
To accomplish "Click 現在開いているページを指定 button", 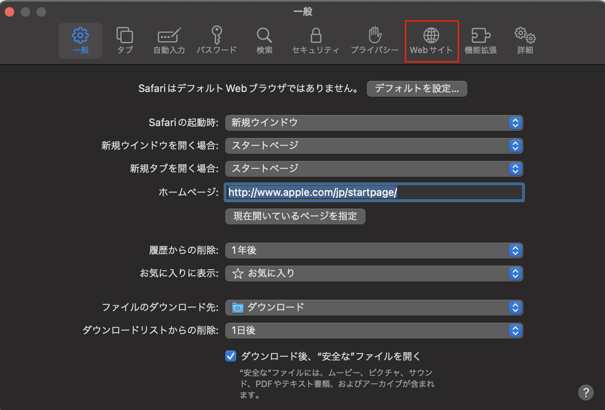I will pyautogui.click(x=295, y=216).
